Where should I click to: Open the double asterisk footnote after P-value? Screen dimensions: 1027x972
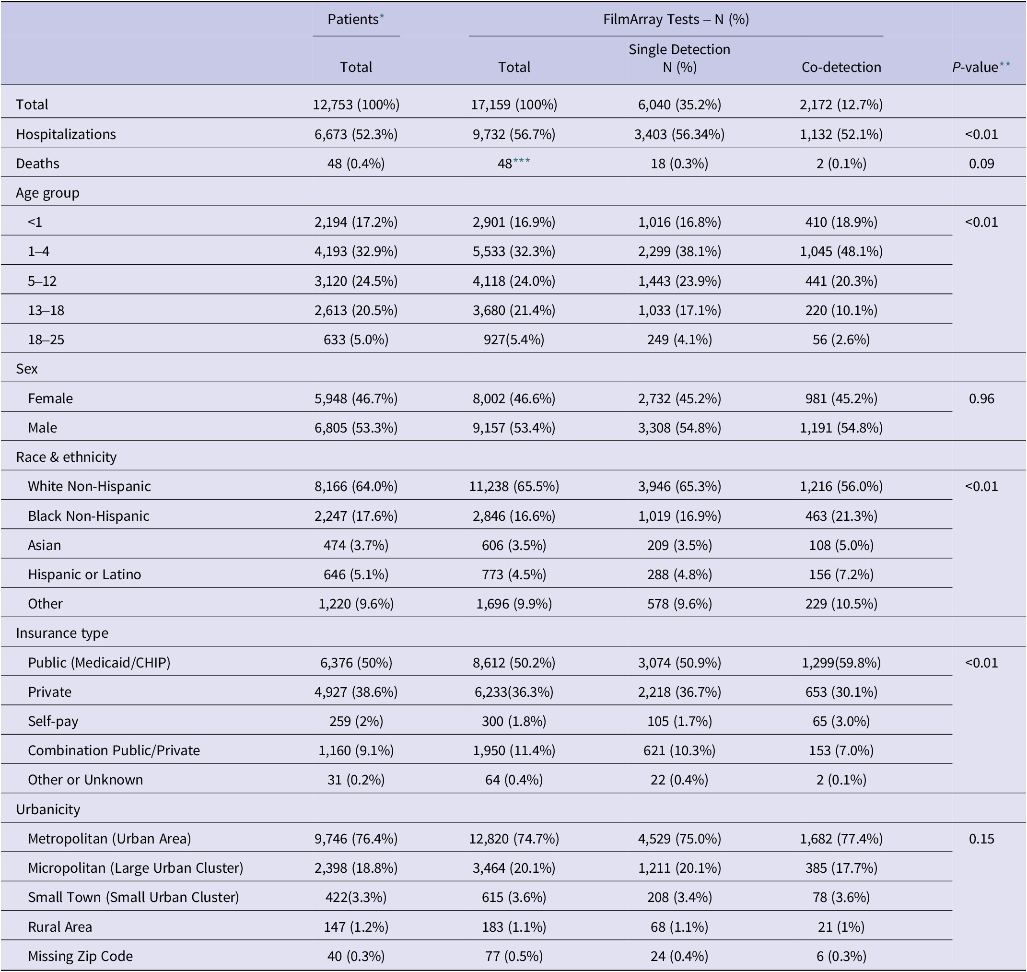[x=1005, y=65]
